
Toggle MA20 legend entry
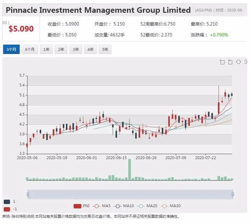(147, 206)
